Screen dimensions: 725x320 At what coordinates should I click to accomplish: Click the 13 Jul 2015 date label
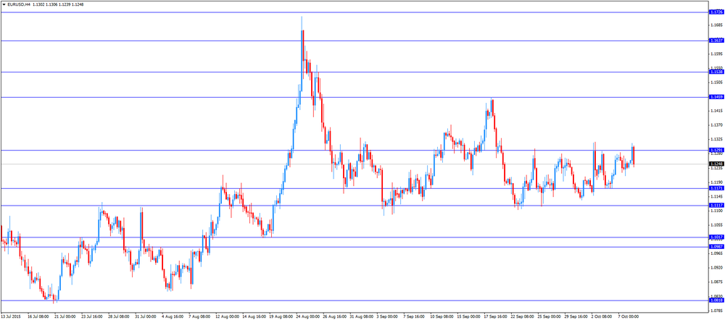[x=10, y=317]
